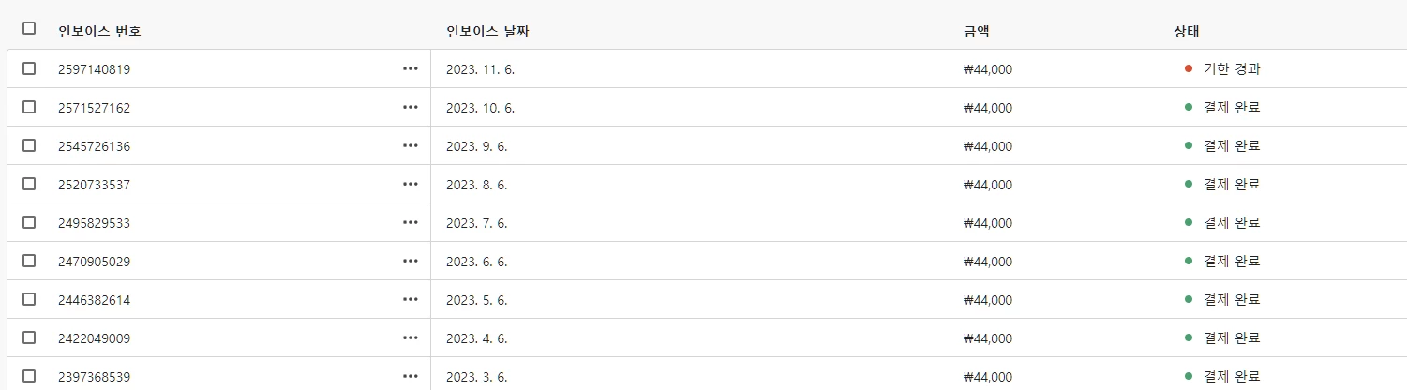Open more options for invoice 2571527162
Viewport: 1407px width, 390px height.
coord(410,107)
